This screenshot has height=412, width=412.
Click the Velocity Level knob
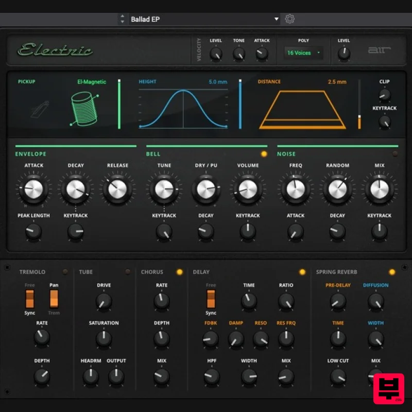coord(216,54)
